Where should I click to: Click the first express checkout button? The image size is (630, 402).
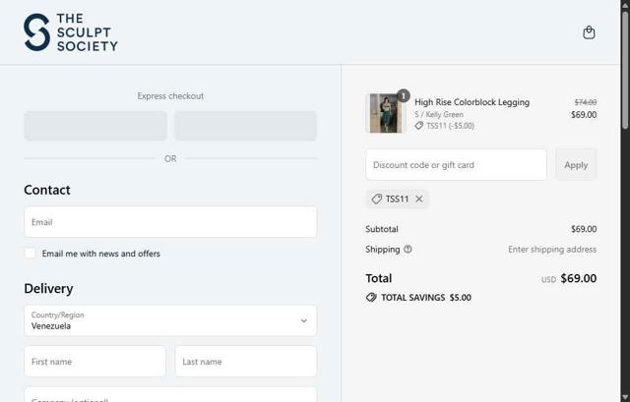(95, 126)
